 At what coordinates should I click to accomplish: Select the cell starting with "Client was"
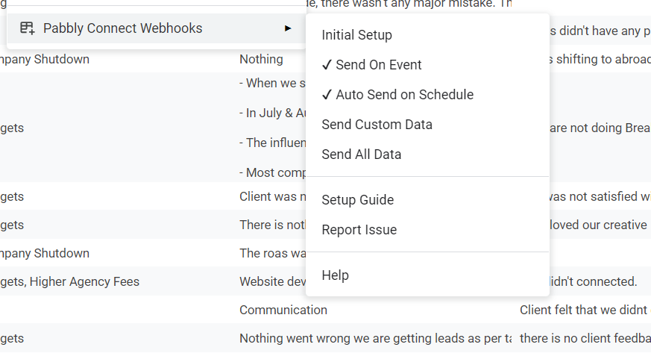271,197
